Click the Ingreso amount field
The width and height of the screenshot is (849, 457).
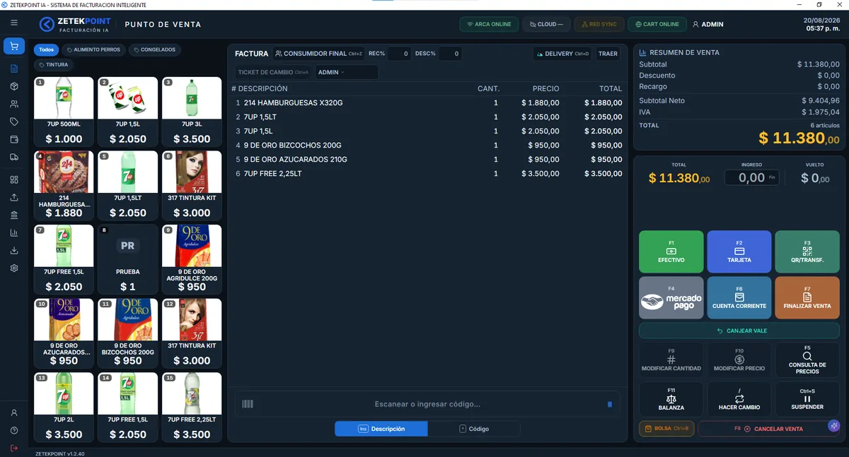pyautogui.click(x=751, y=178)
